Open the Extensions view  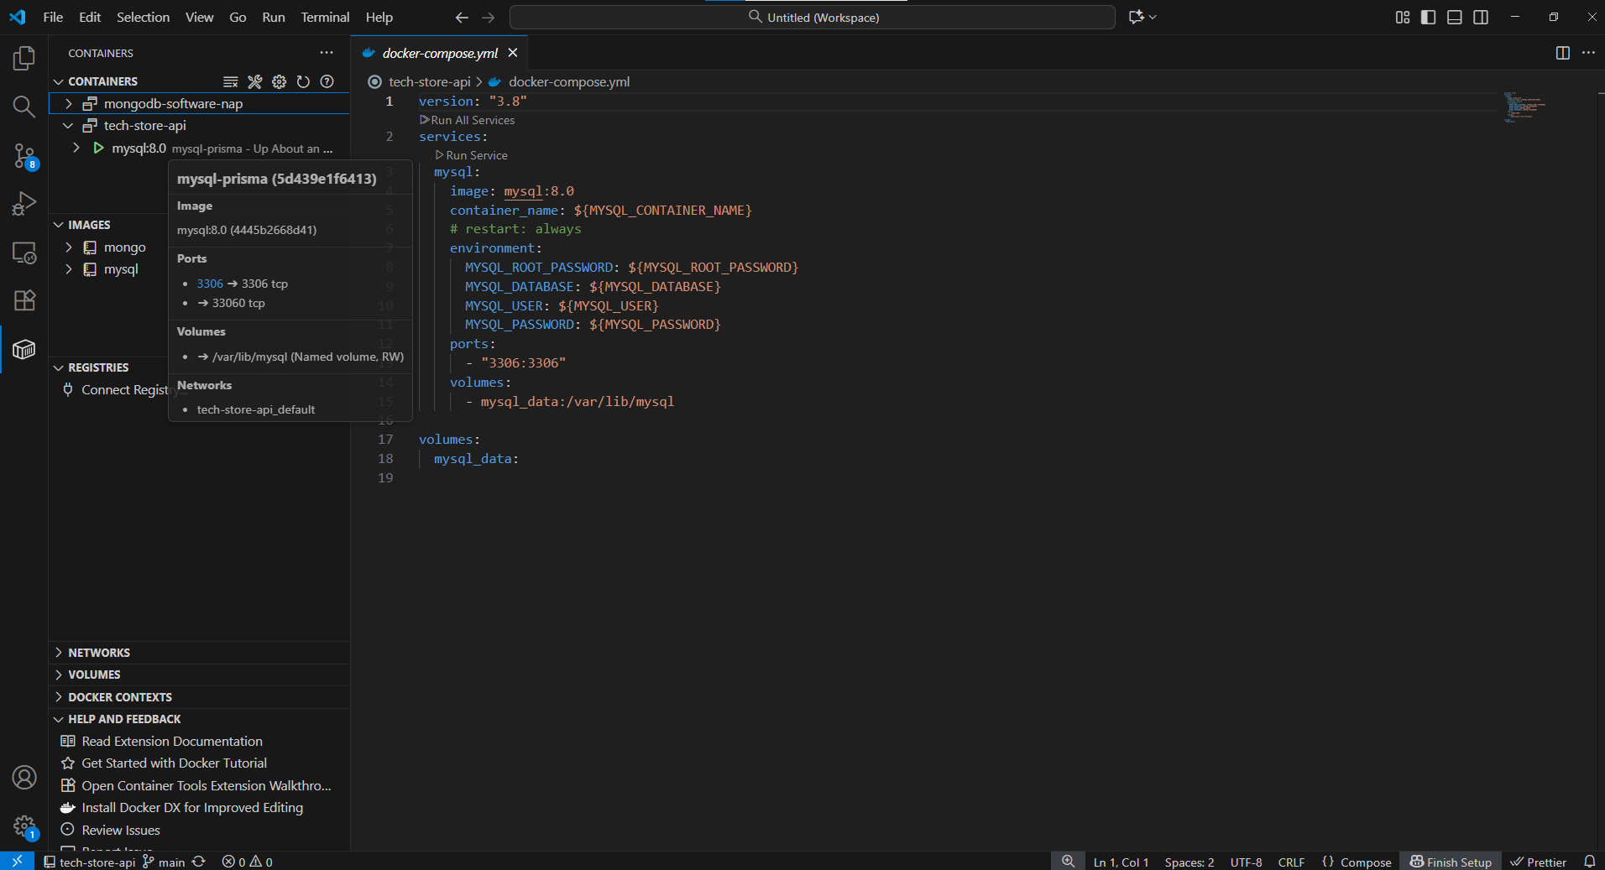coord(24,300)
